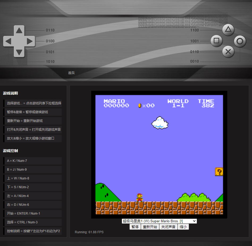Click the 0101 label beside D-pad
Screen dimensions: 252x246
[x=50, y=52]
